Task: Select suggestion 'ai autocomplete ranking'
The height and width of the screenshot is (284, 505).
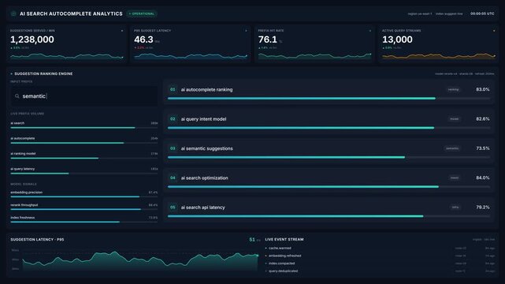Action: tap(329, 92)
